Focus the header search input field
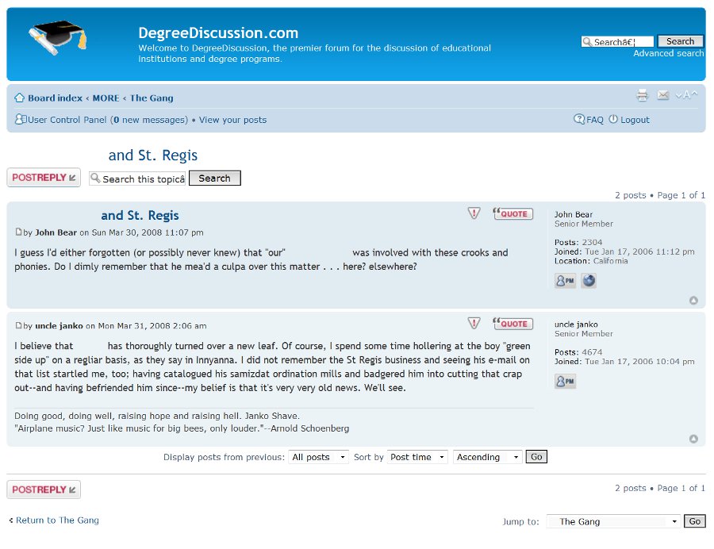 point(617,42)
